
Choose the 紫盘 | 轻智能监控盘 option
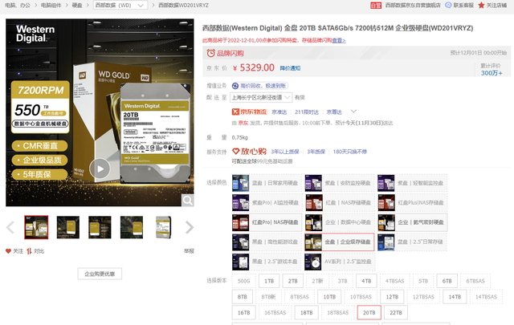click(x=412, y=183)
